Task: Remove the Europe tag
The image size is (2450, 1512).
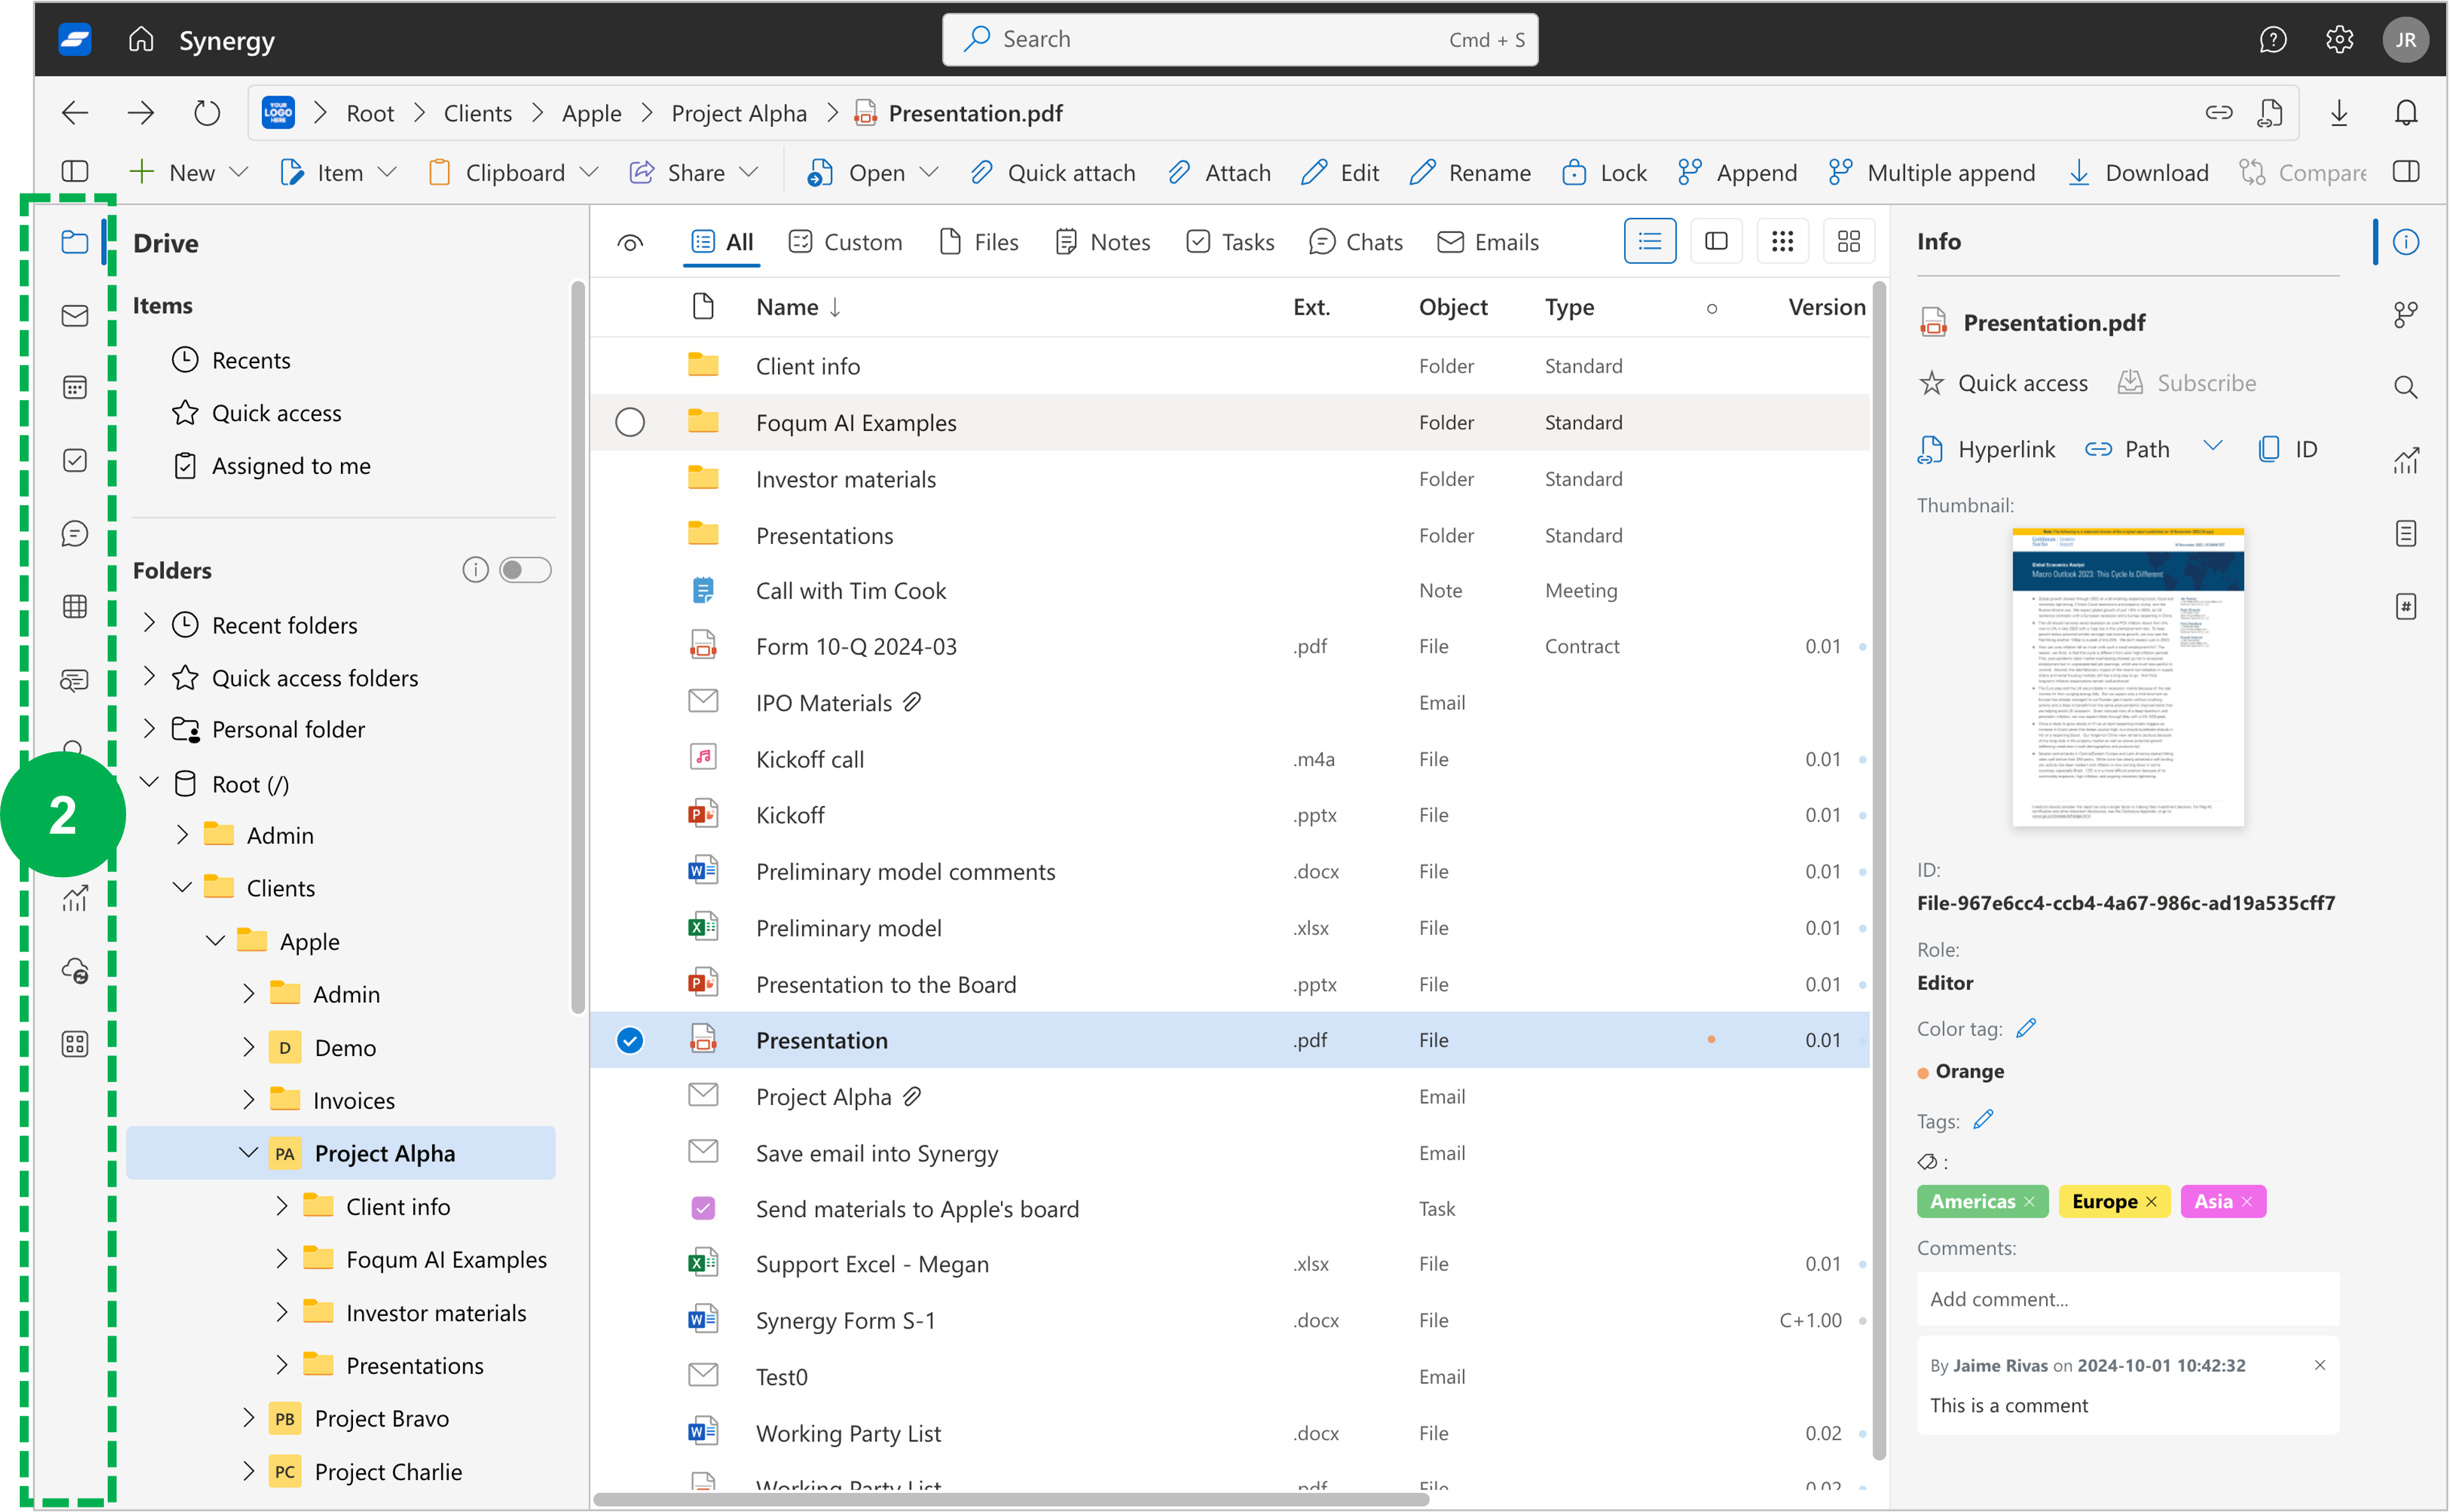Action: (2151, 1202)
